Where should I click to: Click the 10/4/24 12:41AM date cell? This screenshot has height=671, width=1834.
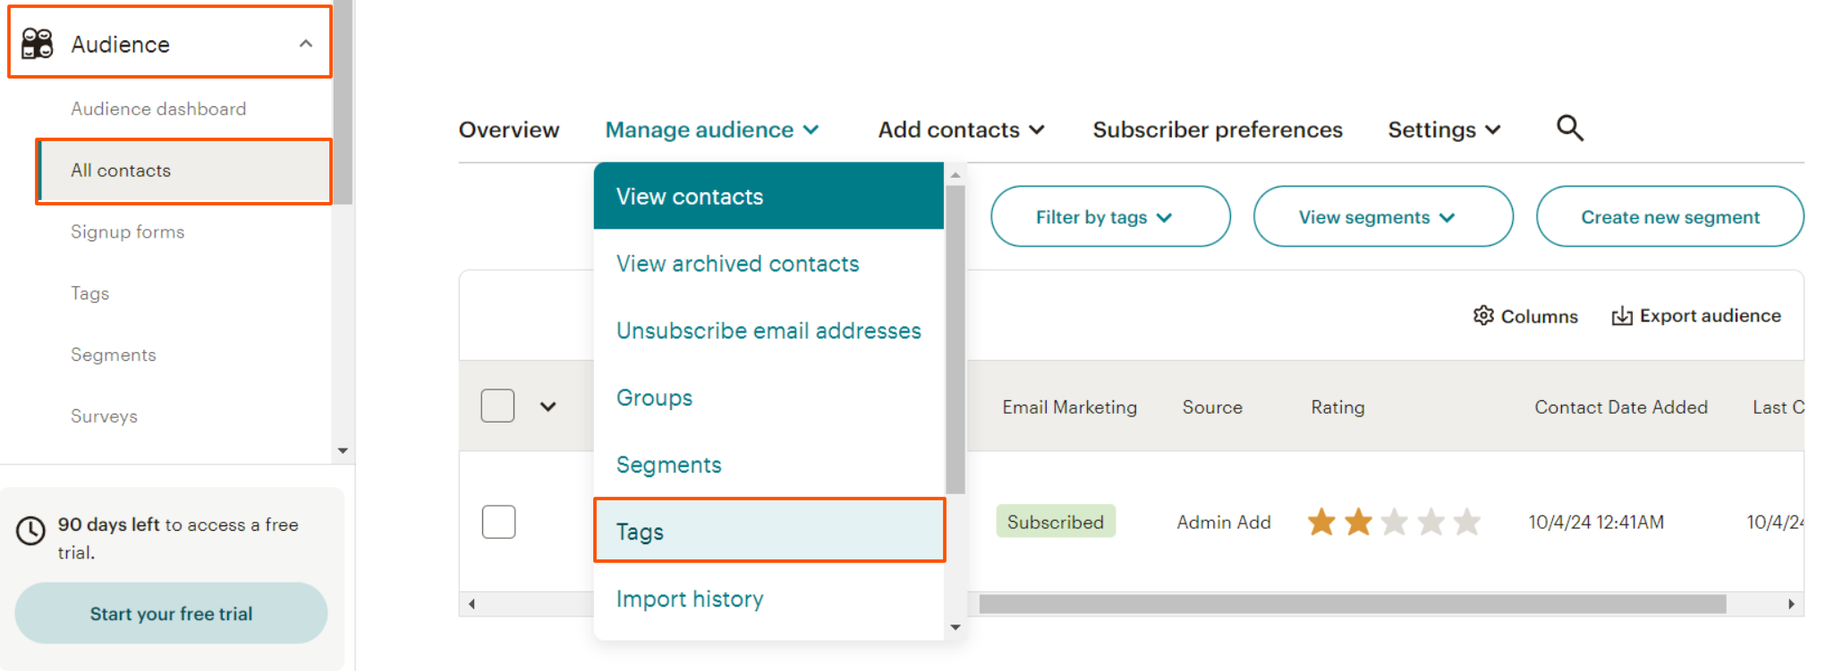click(1596, 523)
